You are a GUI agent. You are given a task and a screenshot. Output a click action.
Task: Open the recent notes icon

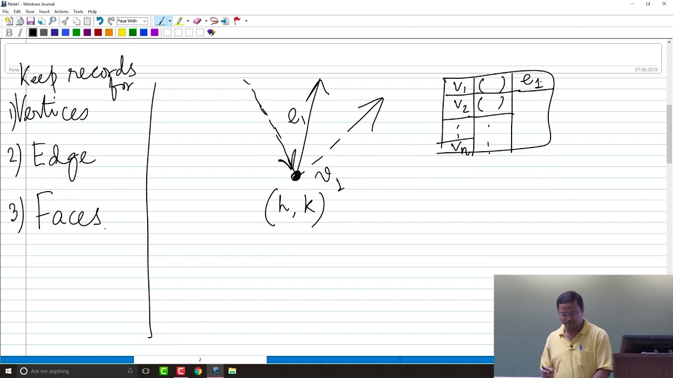pyautogui.click(x=20, y=21)
